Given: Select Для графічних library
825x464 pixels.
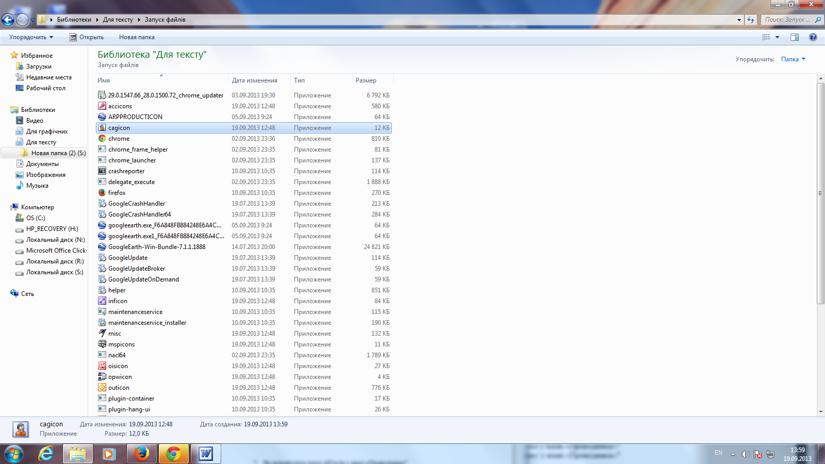Looking at the screenshot, I should (46, 131).
